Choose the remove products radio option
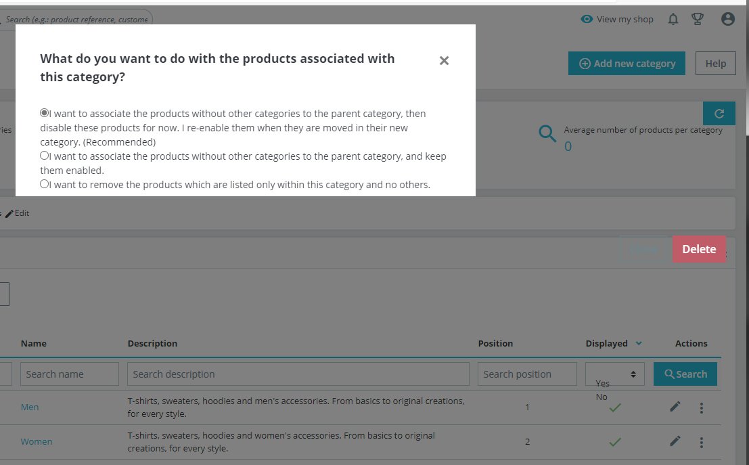The width and height of the screenshot is (749, 465). [x=45, y=184]
